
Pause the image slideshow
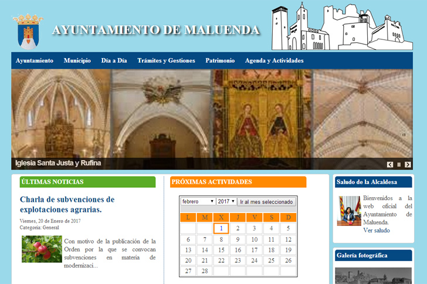399,165
